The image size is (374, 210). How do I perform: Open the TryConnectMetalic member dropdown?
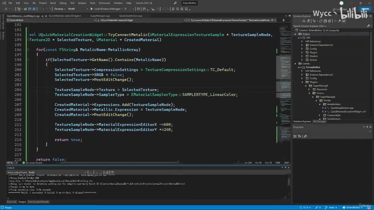[x=231, y=20]
